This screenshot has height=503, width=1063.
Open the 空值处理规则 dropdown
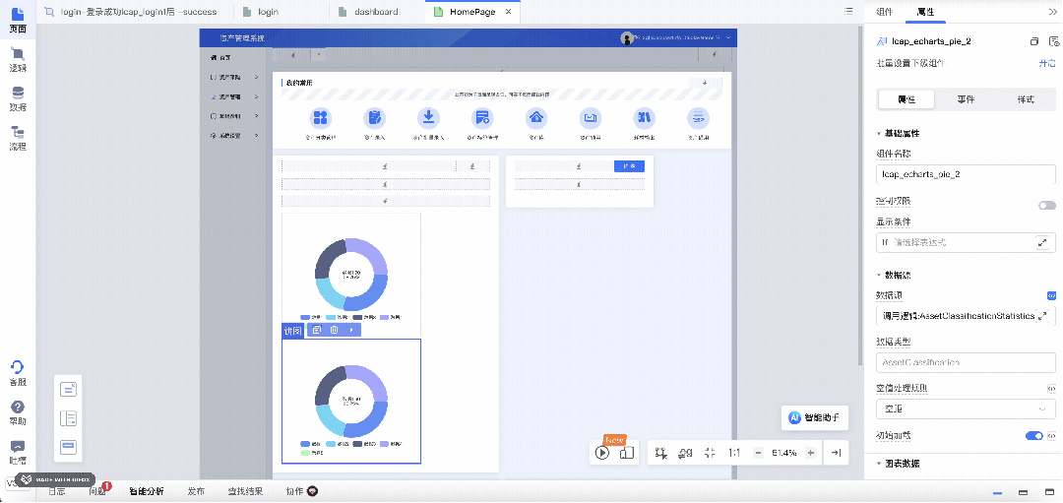tap(966, 409)
